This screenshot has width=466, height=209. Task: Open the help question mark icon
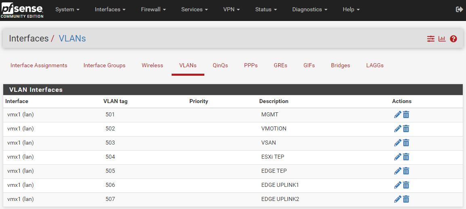[453, 39]
